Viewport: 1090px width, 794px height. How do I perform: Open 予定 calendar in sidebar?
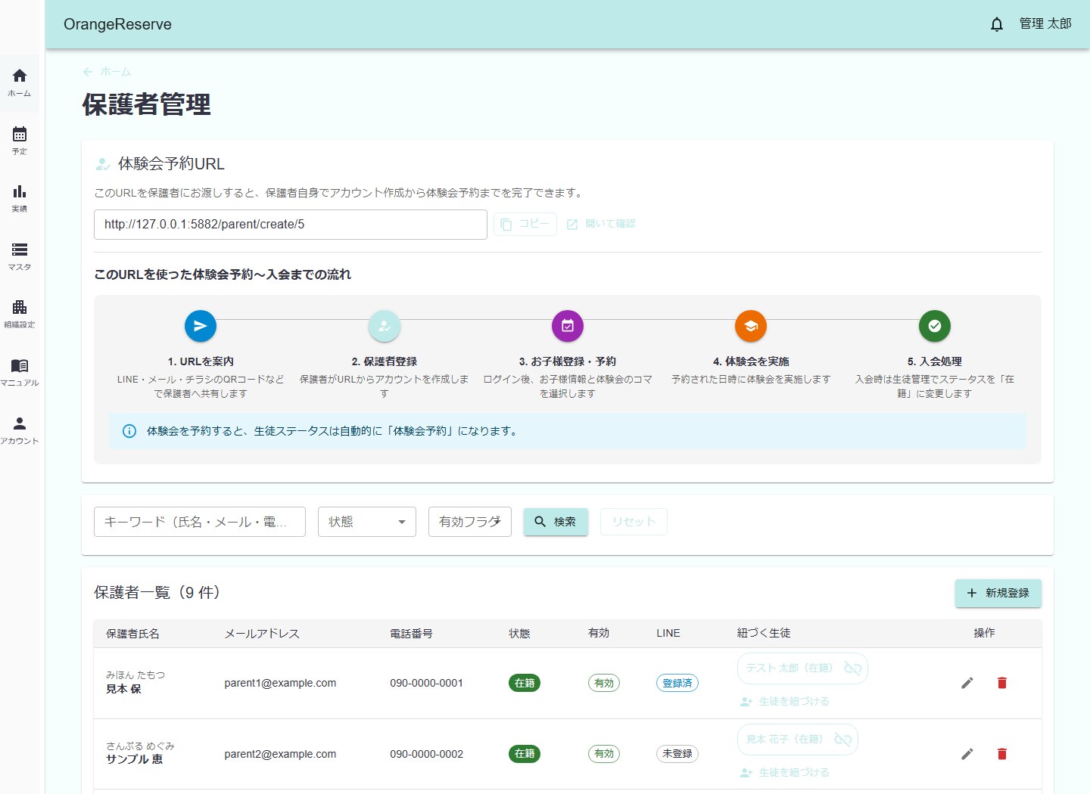pyautogui.click(x=20, y=141)
